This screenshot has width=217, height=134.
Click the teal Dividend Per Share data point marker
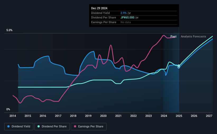179,66
